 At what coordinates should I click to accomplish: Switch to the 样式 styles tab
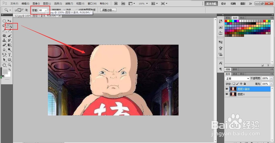tap(242, 18)
